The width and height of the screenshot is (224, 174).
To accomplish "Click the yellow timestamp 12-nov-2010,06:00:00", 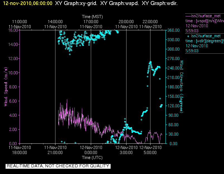I will (28, 3).
